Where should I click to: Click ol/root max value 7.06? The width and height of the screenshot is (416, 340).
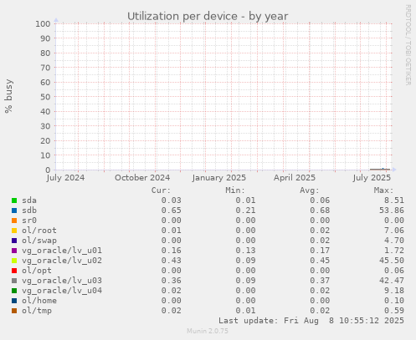click(x=394, y=231)
